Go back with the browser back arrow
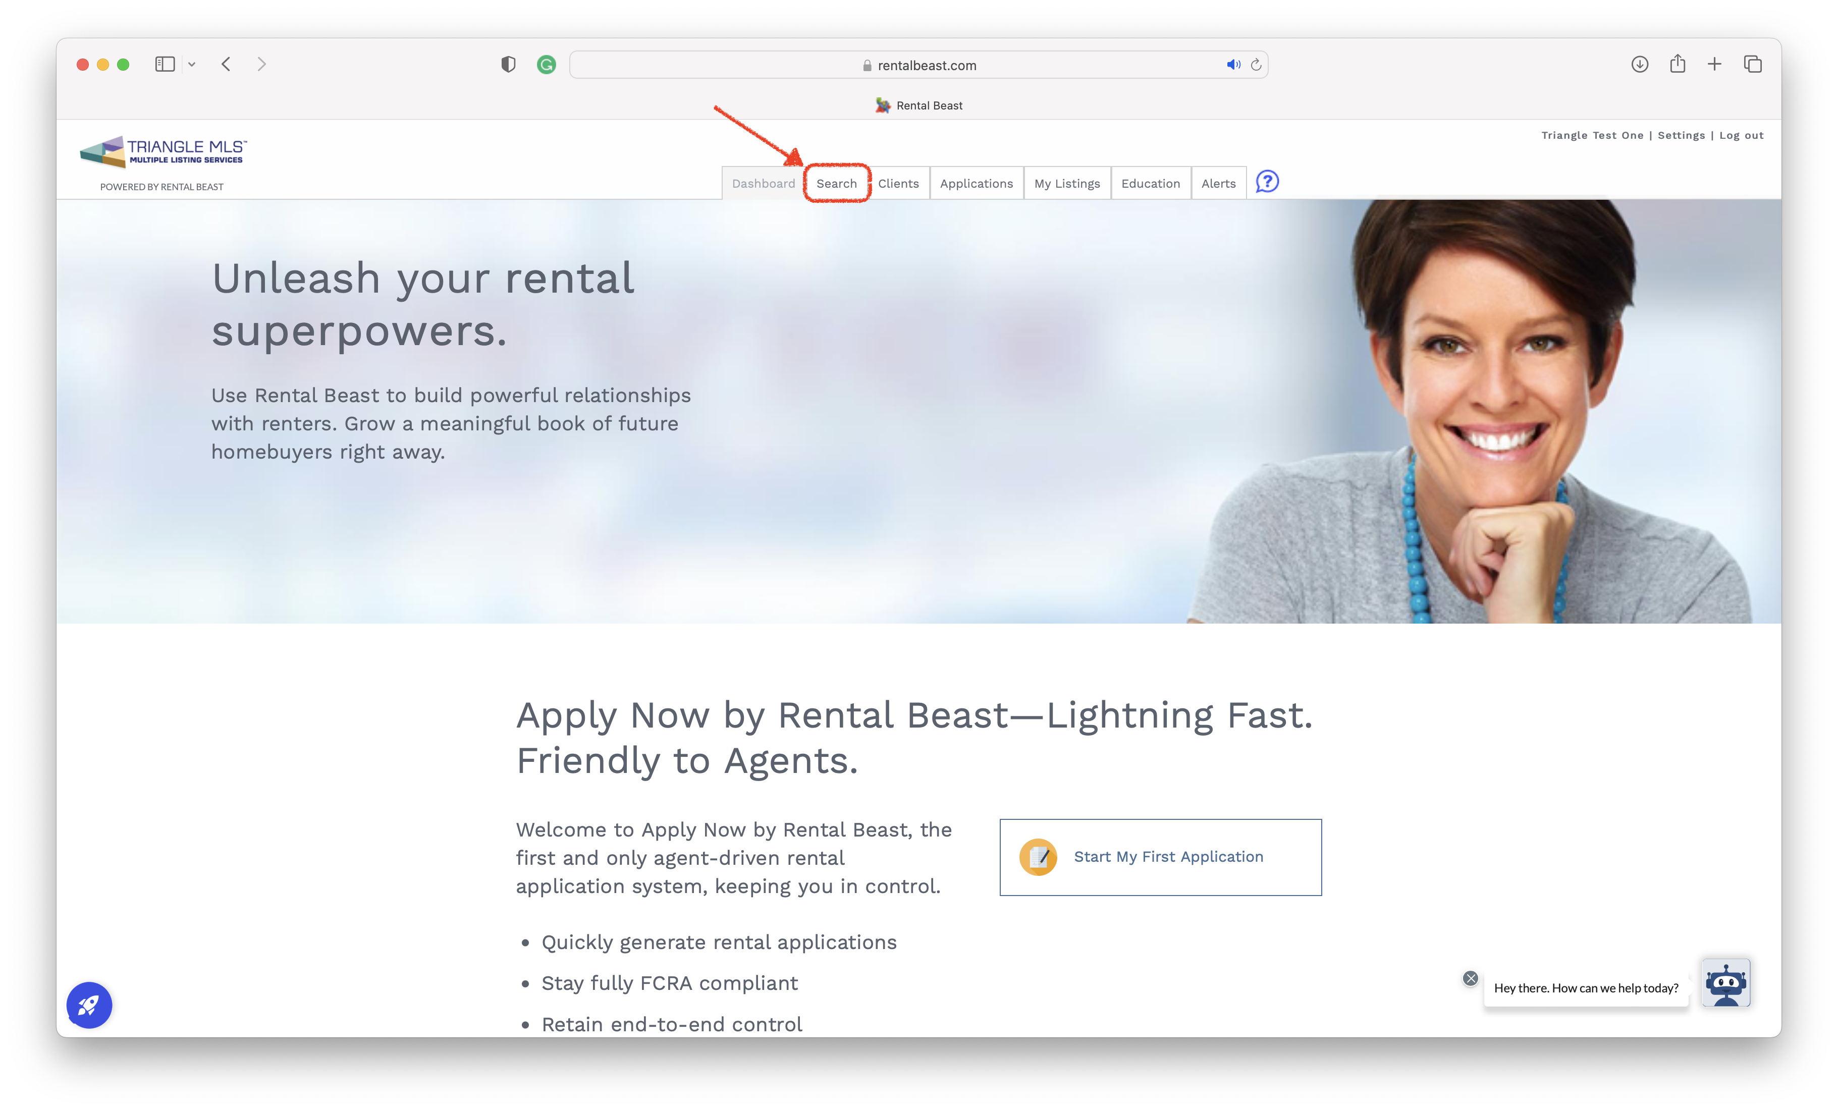Image resolution: width=1838 pixels, height=1112 pixels. pos(226,64)
